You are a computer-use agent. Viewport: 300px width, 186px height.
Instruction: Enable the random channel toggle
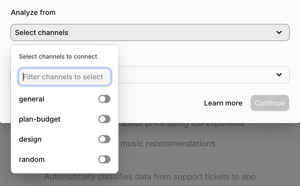(104, 159)
